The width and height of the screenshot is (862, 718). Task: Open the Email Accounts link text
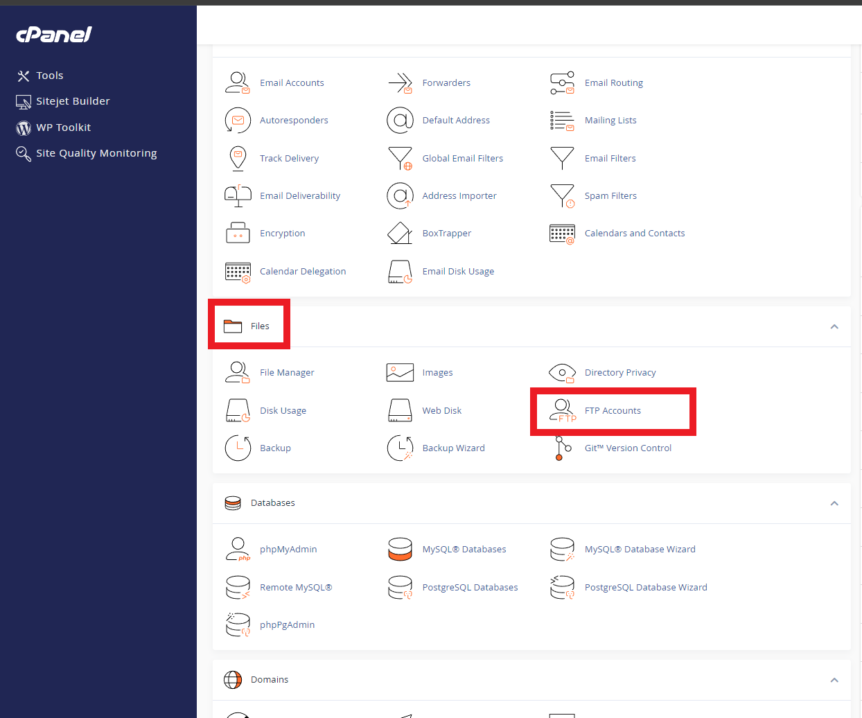click(x=292, y=82)
